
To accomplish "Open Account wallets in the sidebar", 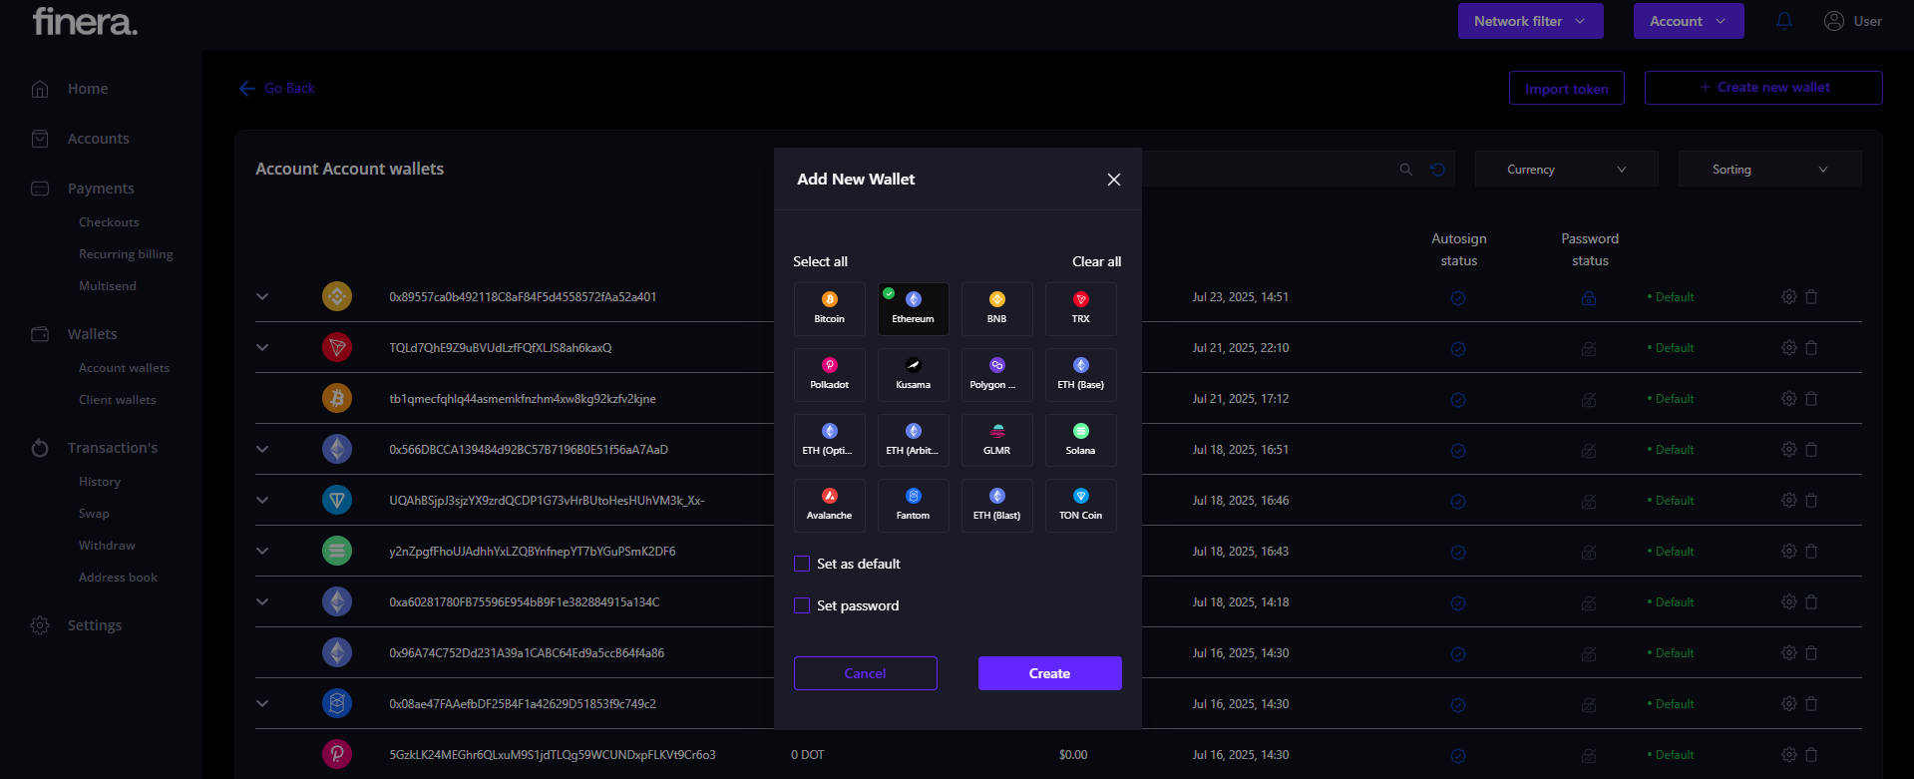I will pyautogui.click(x=124, y=368).
